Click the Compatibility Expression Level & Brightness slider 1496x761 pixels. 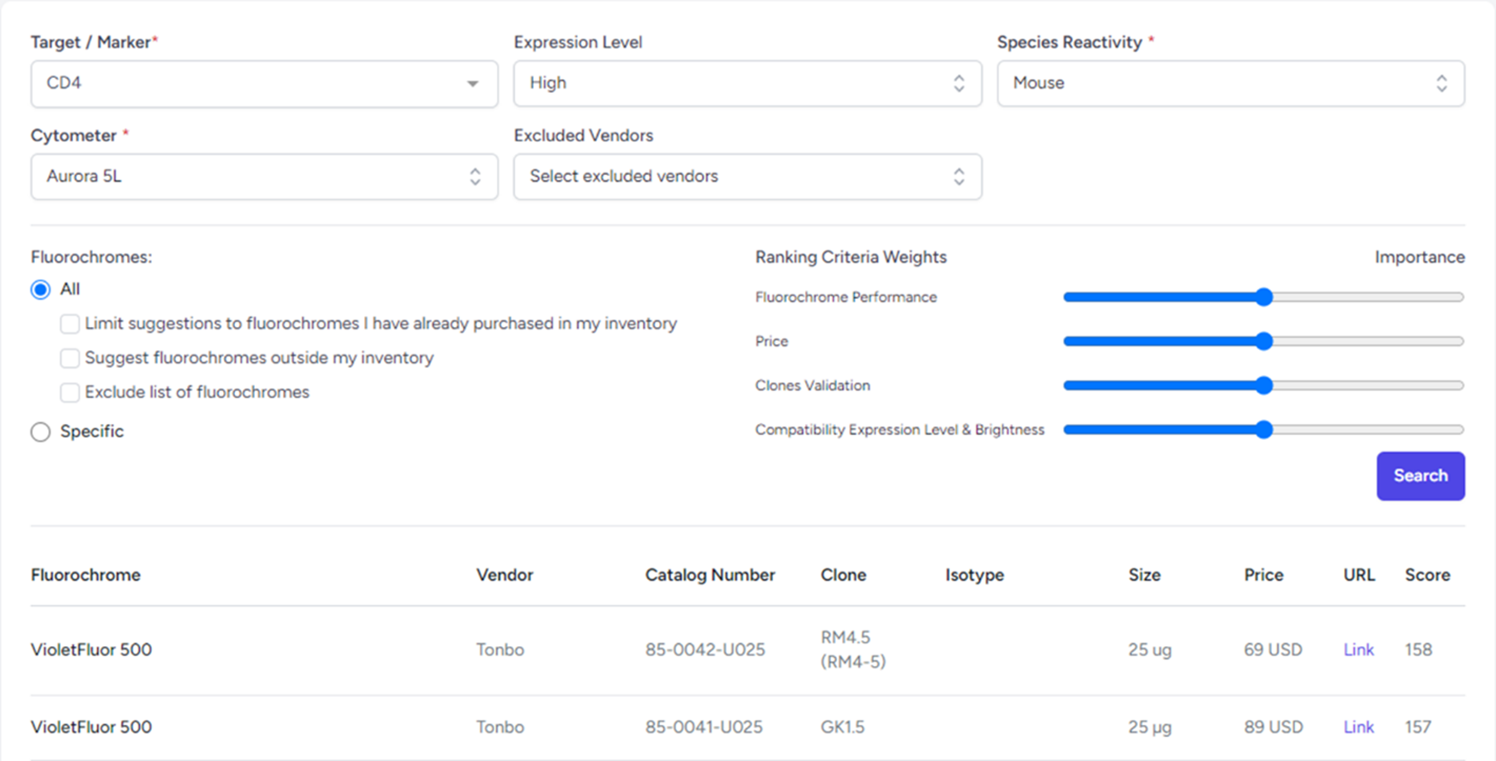1263,430
